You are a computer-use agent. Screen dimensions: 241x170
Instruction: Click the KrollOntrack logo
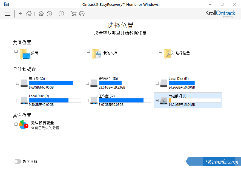(221, 13)
